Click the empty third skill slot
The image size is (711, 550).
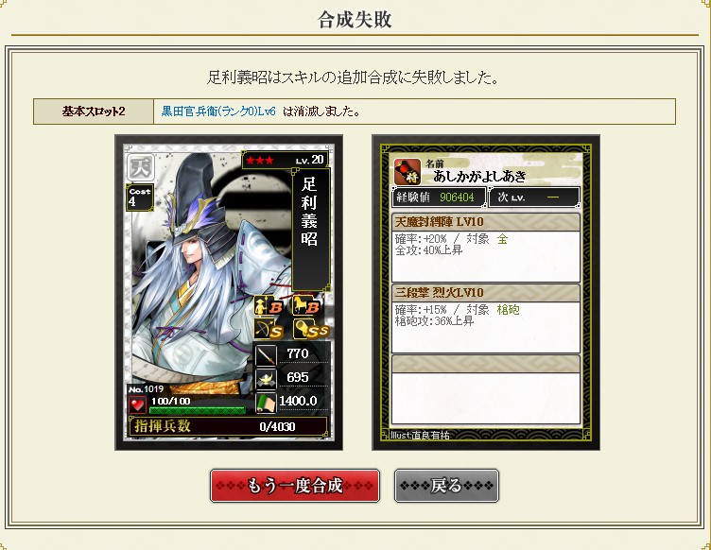click(x=486, y=389)
